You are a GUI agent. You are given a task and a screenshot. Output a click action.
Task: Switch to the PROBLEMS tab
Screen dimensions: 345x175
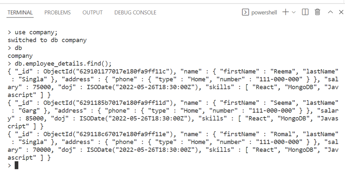[58, 12]
